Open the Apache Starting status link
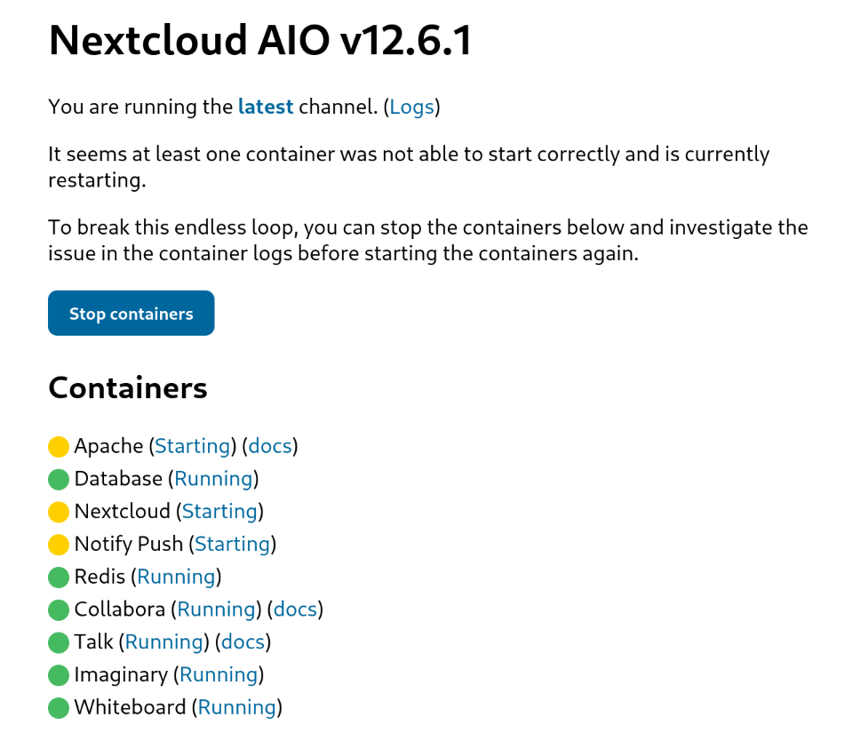Viewport: 853px width, 733px height. click(193, 446)
